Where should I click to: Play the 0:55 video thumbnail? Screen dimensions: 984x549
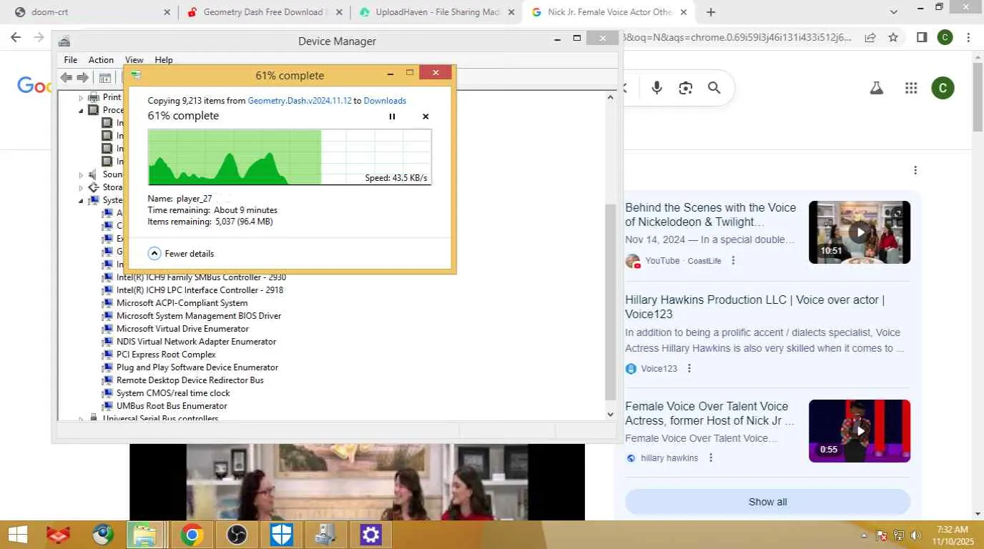[x=860, y=431]
